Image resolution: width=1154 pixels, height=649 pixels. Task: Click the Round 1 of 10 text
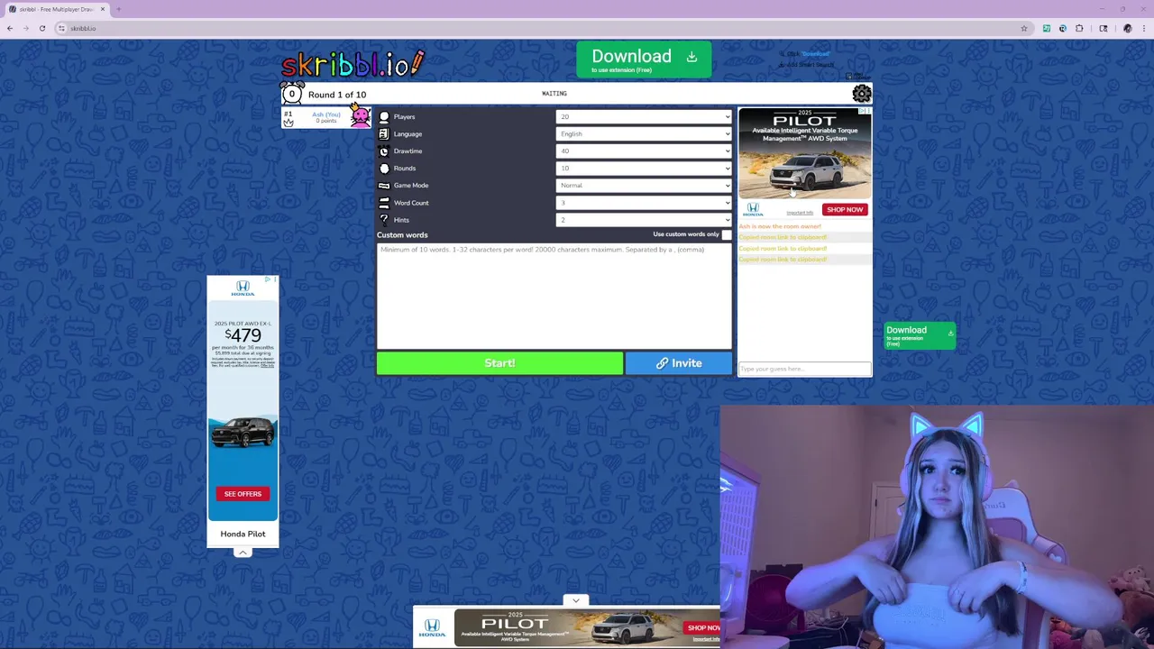pyautogui.click(x=337, y=94)
